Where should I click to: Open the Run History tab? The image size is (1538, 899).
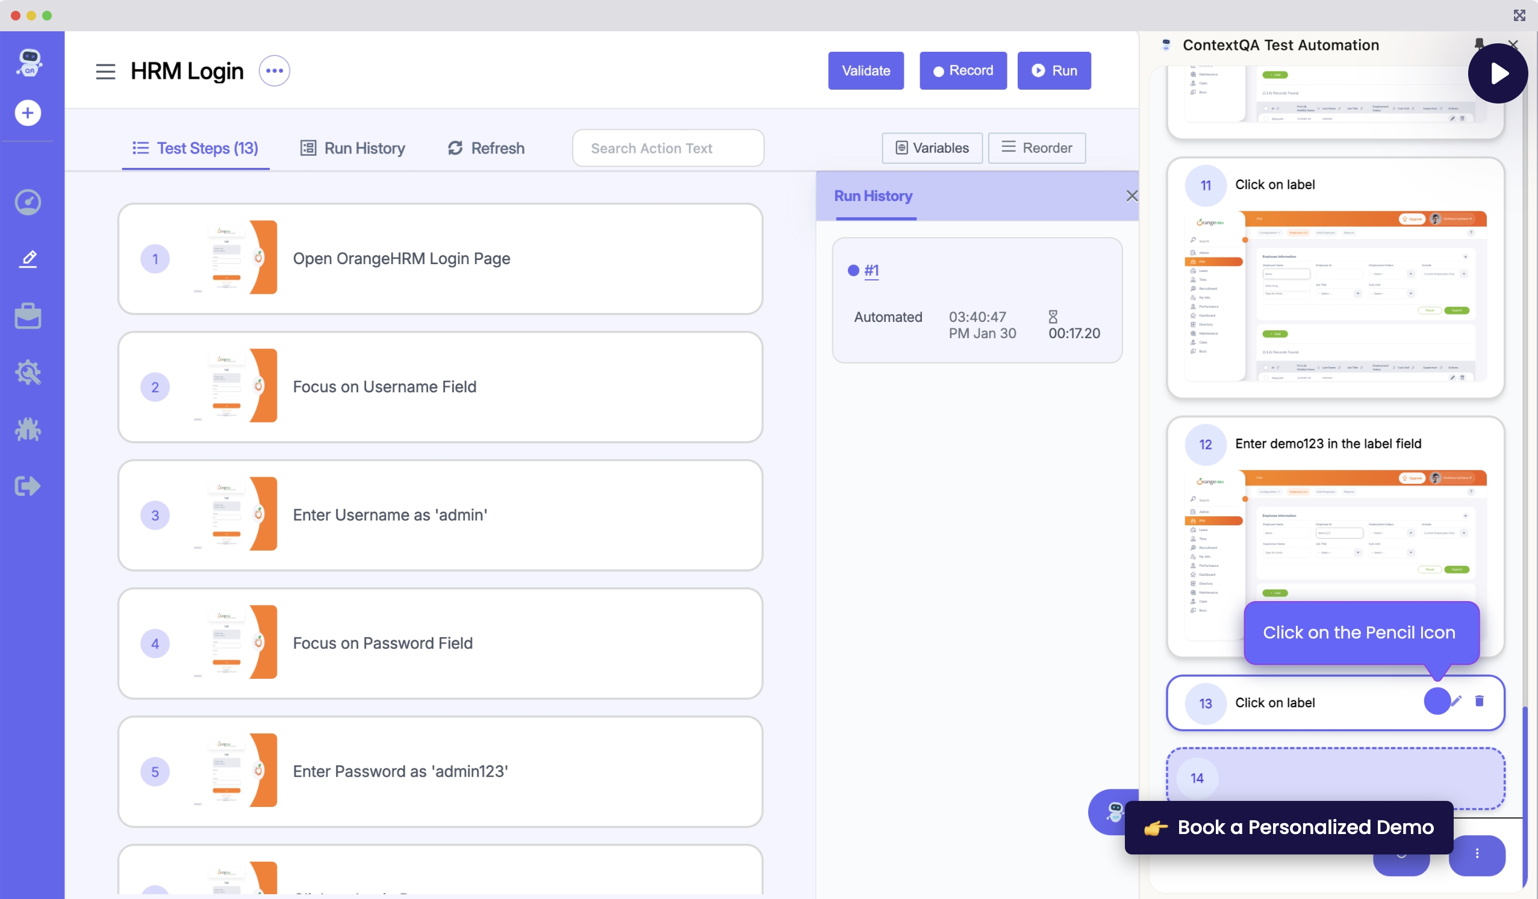point(353,148)
